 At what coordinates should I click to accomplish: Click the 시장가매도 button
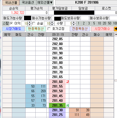click(13, 29)
